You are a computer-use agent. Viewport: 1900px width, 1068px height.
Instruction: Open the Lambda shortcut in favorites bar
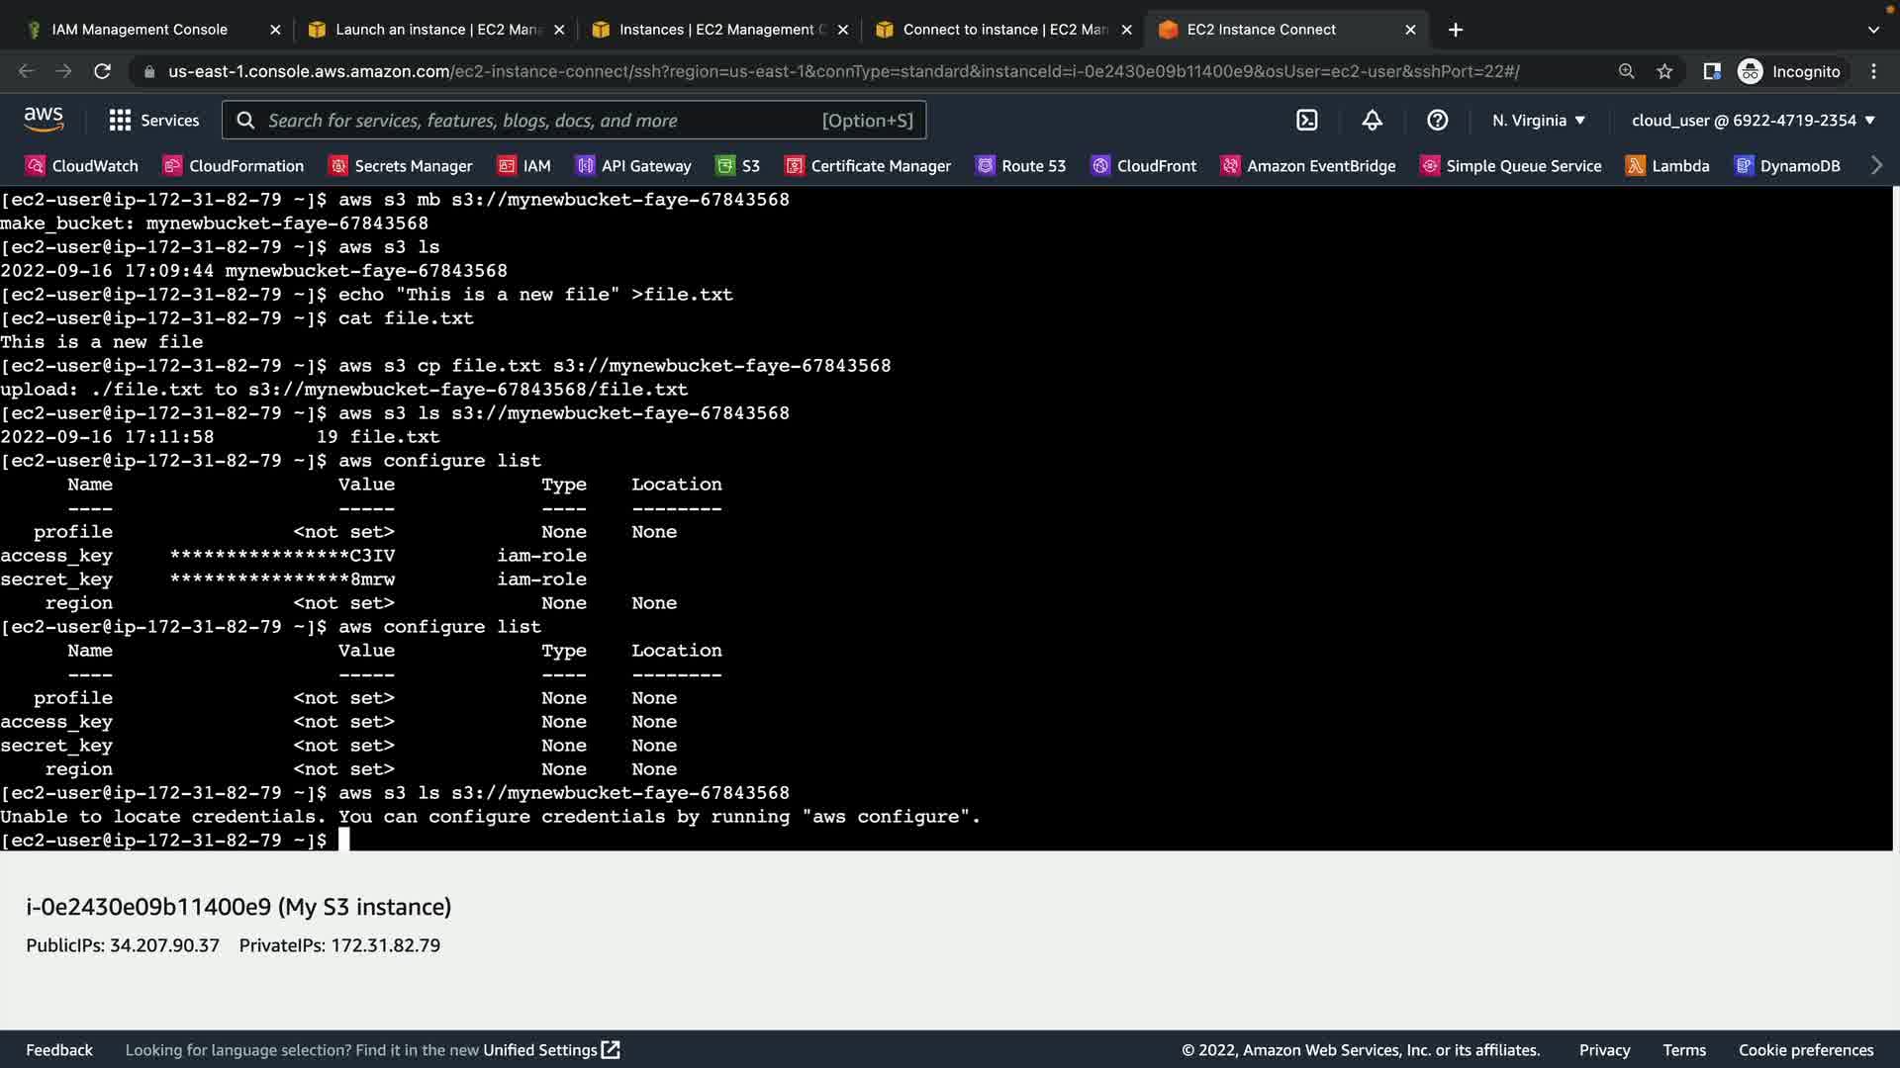coord(1667,166)
